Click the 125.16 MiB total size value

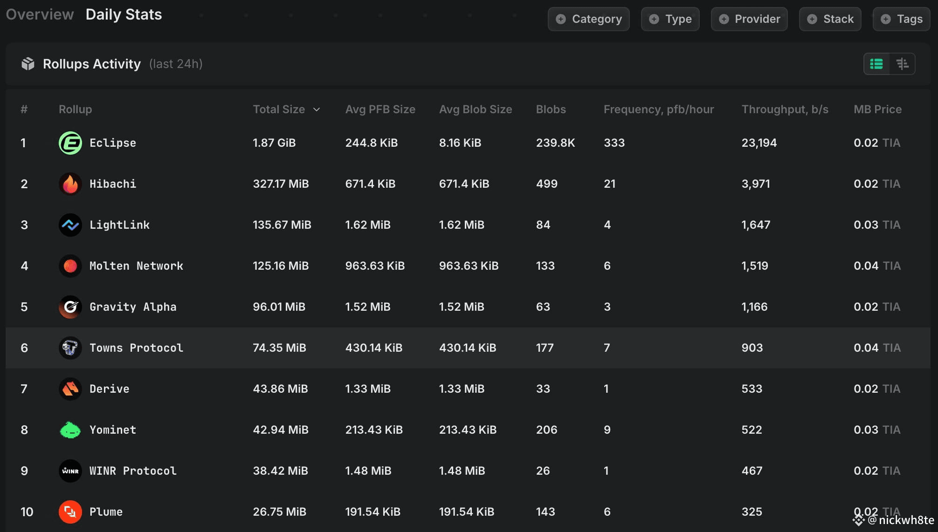tap(281, 266)
